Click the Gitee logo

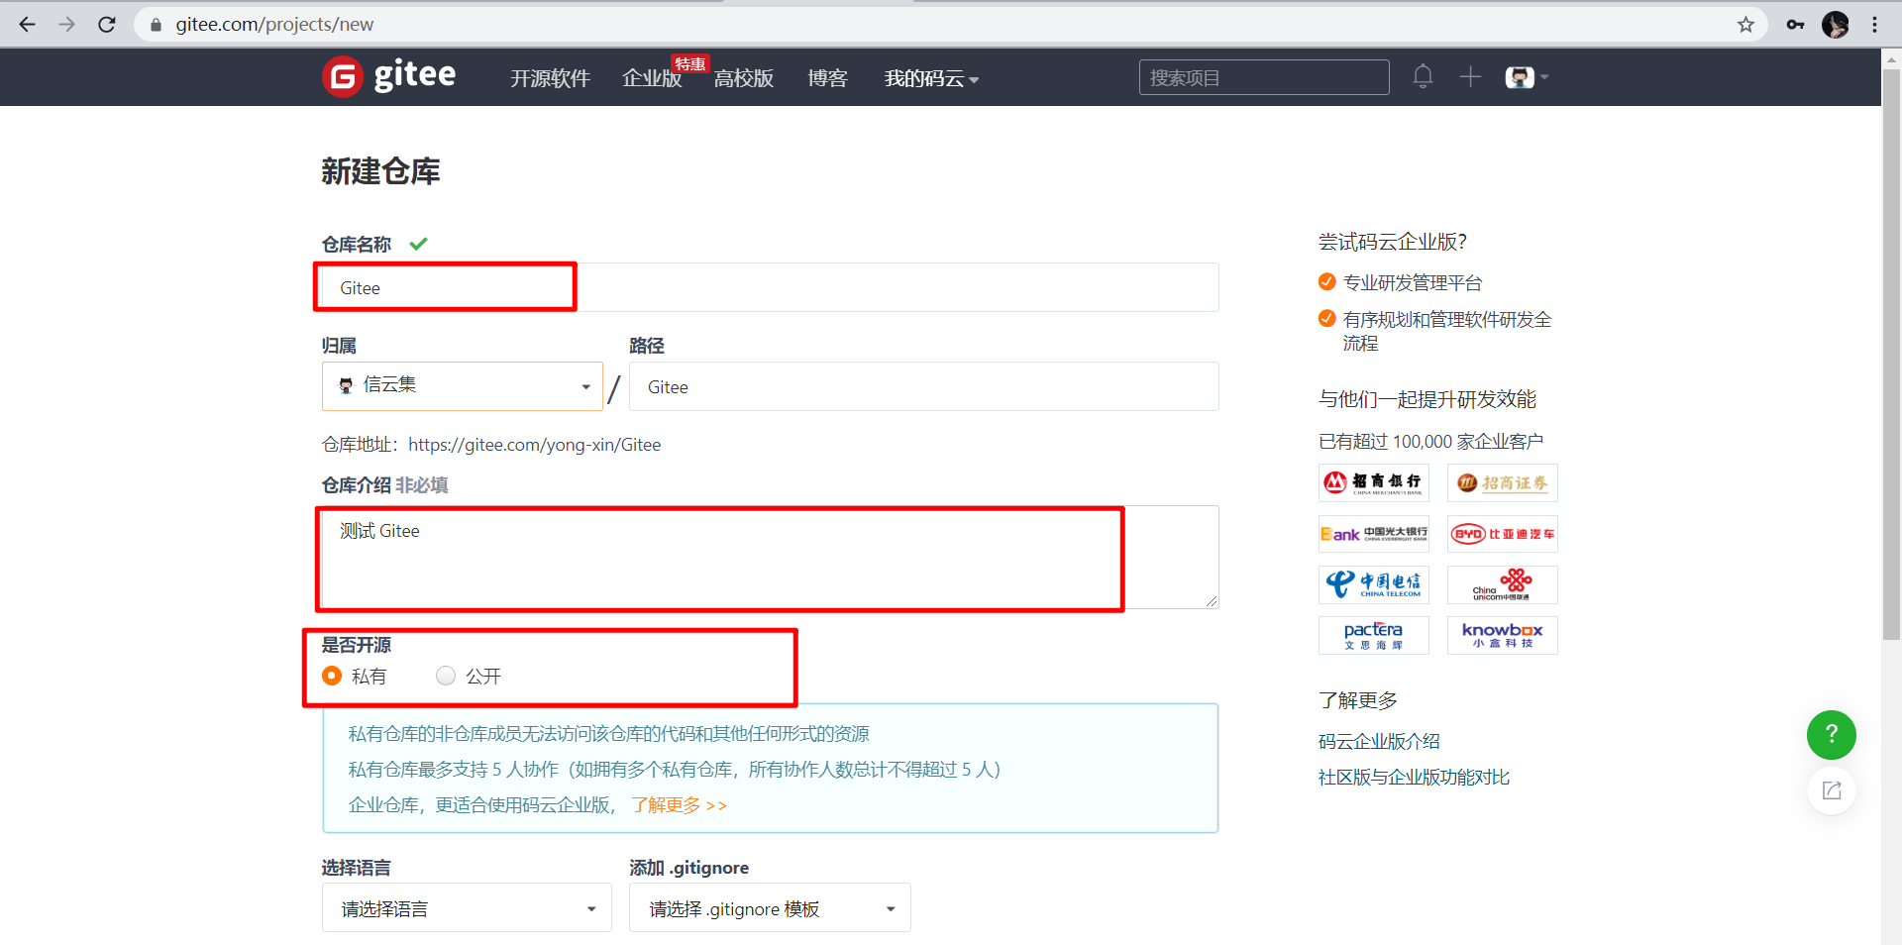(389, 76)
